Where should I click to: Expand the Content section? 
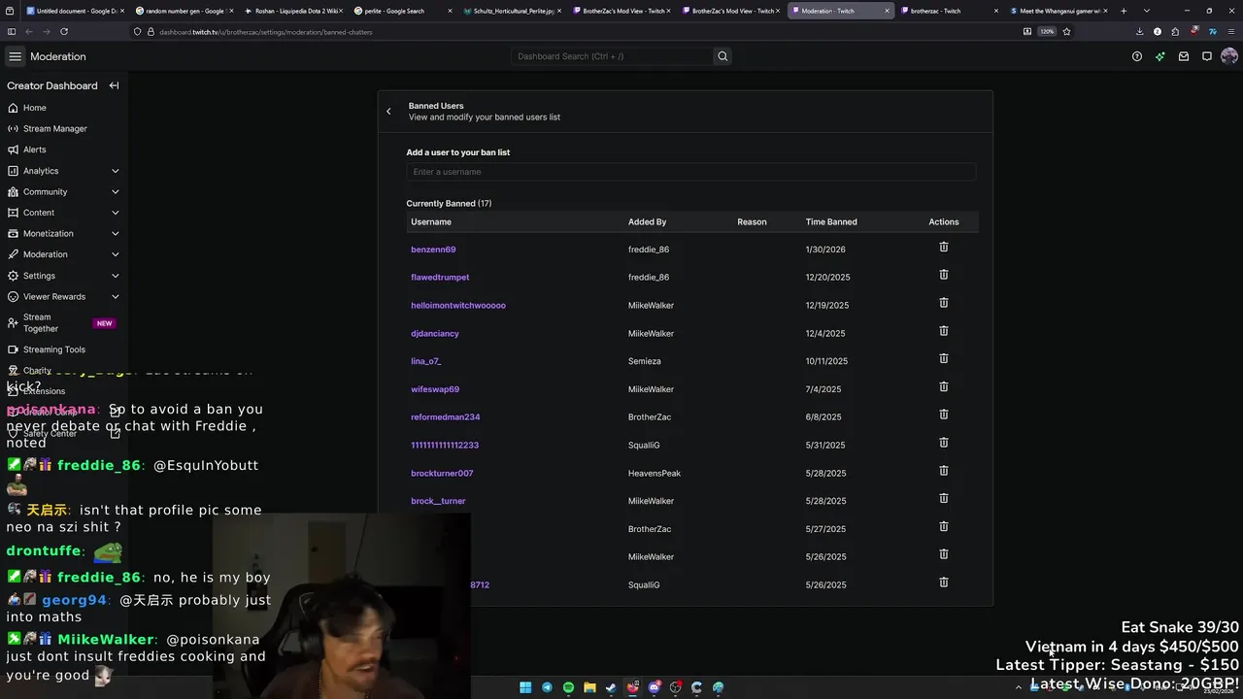coord(64,213)
